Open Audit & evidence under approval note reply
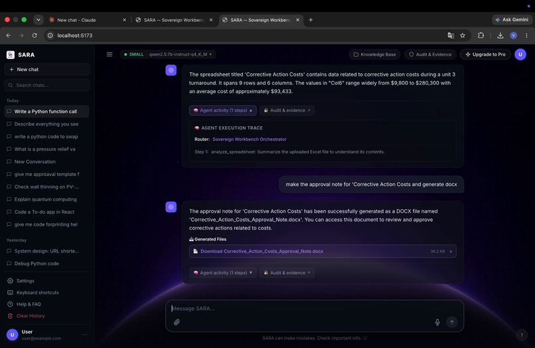 [x=287, y=273]
